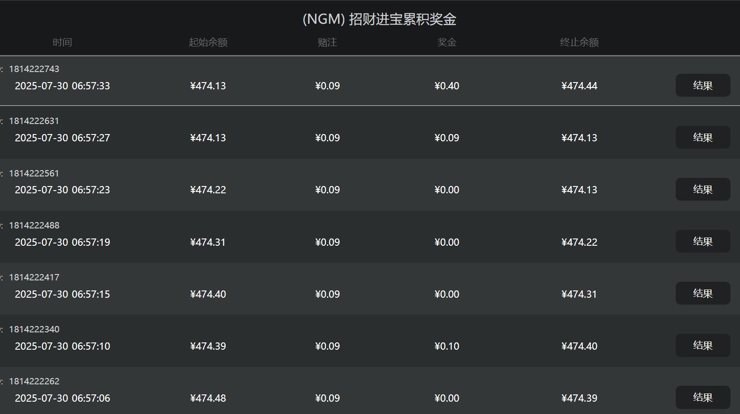The width and height of the screenshot is (740, 414).
Task: Select transaction ID 1814222743
Action: pyautogui.click(x=34, y=69)
